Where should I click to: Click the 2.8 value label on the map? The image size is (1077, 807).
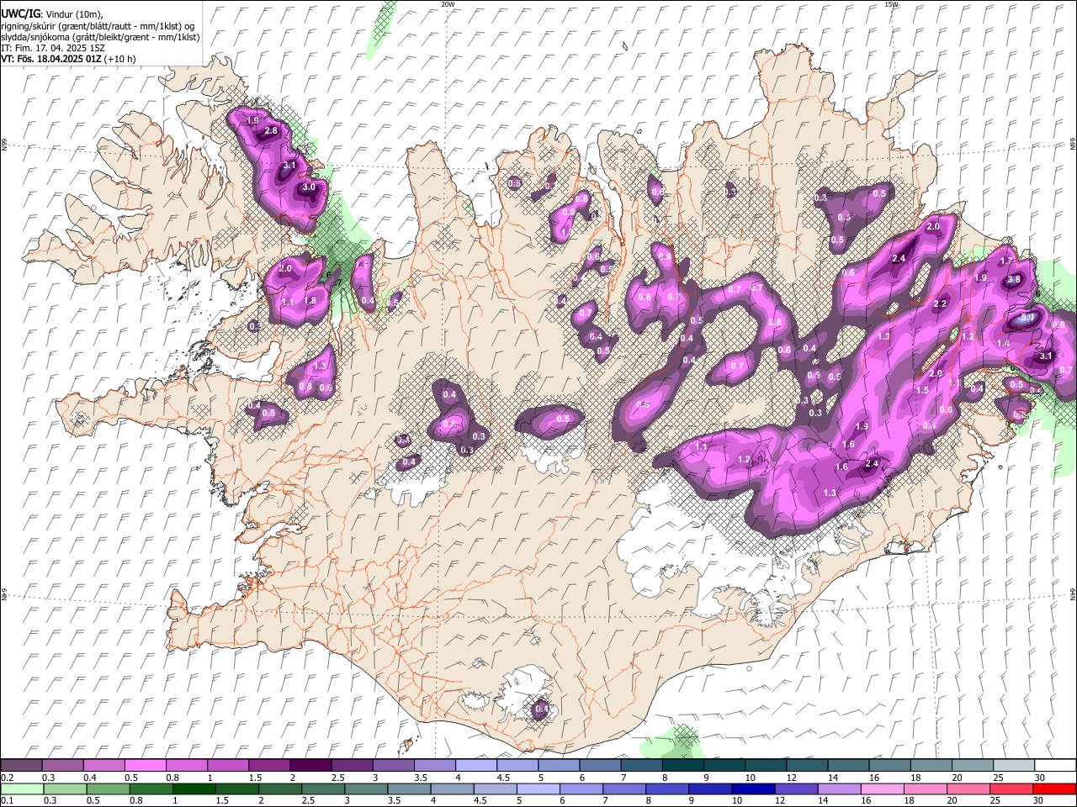click(x=271, y=131)
